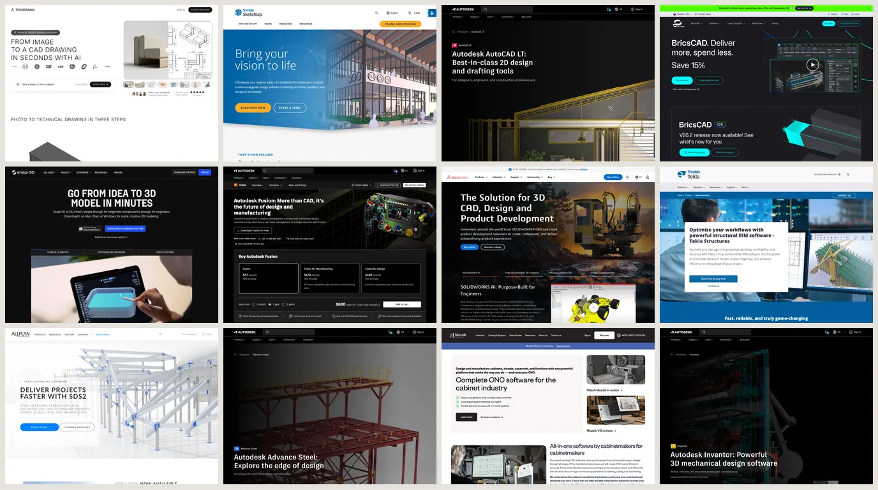Image resolution: width=878 pixels, height=490 pixels.
Task: Open the cart icon on the Advance Steel page
Action: 391,332
